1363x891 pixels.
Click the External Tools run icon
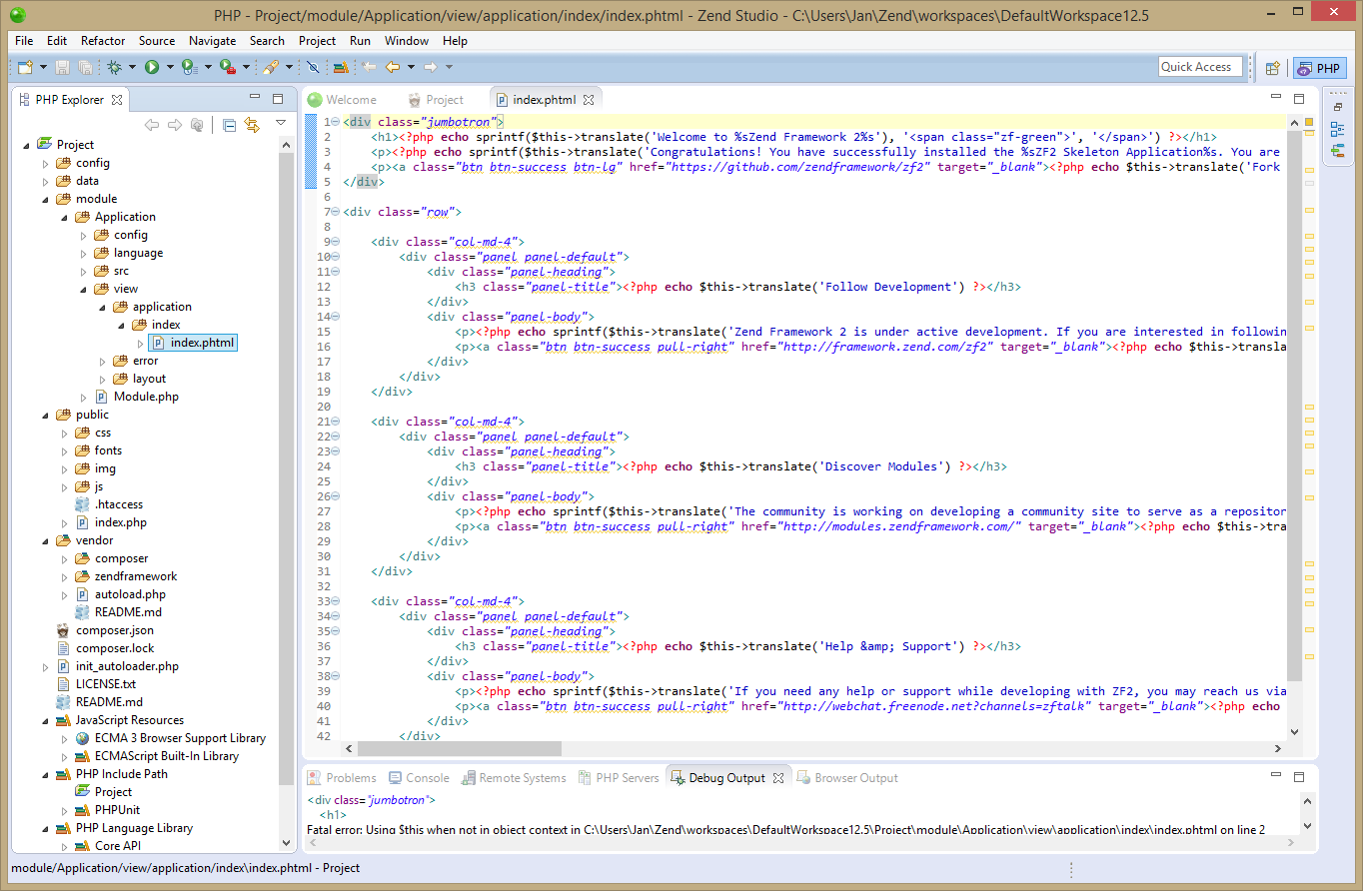coord(227,67)
